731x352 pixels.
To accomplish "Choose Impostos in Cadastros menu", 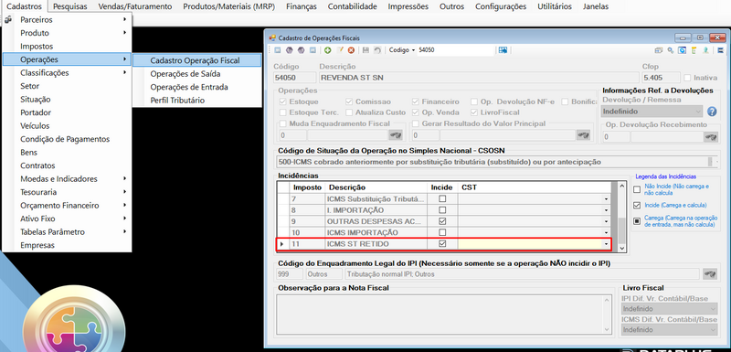I will (67, 46).
